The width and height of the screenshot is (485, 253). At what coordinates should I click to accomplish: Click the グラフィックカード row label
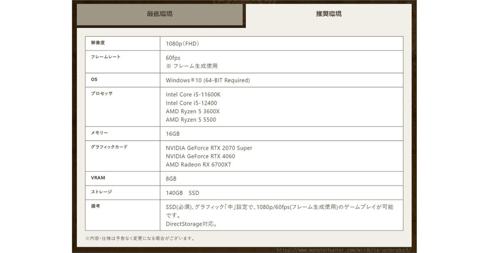pyautogui.click(x=110, y=147)
